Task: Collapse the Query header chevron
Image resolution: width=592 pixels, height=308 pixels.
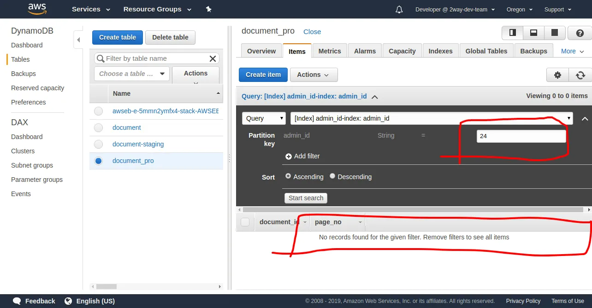Action: [375, 97]
